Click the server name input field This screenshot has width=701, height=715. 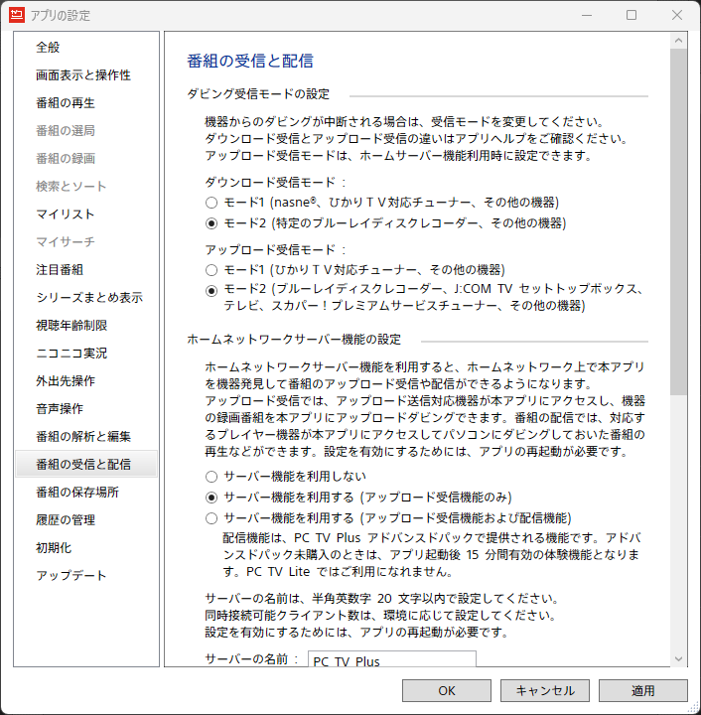tap(391, 659)
